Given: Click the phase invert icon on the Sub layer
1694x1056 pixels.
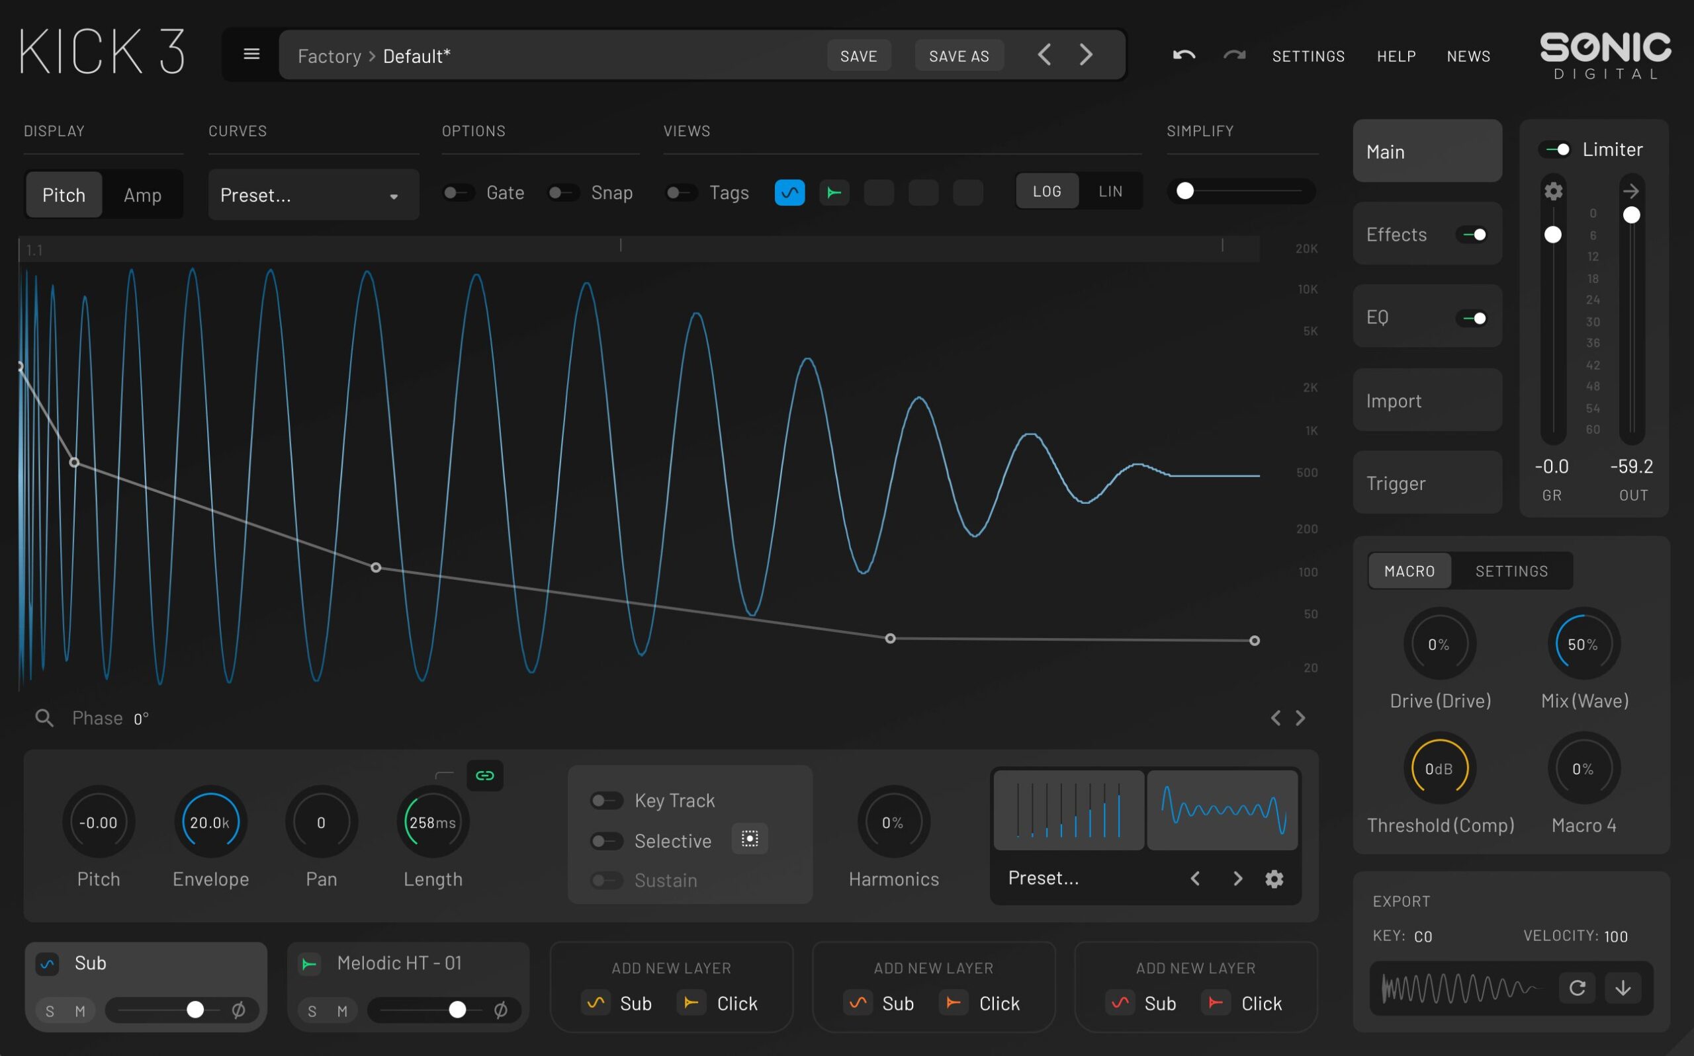Looking at the screenshot, I should pos(240,1010).
